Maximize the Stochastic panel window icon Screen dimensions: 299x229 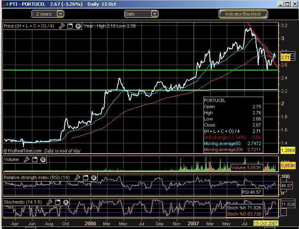tap(57, 202)
